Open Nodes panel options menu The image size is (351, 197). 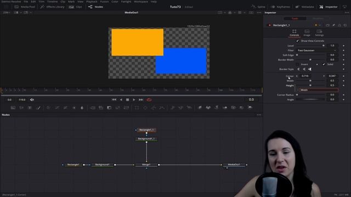coord(259,115)
